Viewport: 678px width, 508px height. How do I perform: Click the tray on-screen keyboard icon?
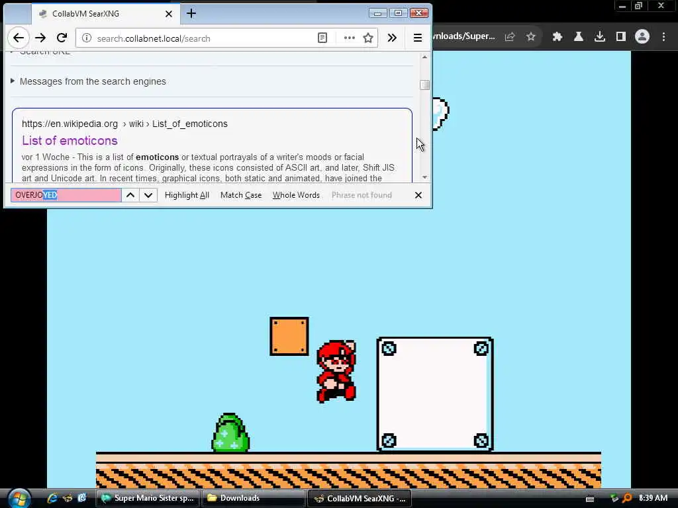point(589,499)
